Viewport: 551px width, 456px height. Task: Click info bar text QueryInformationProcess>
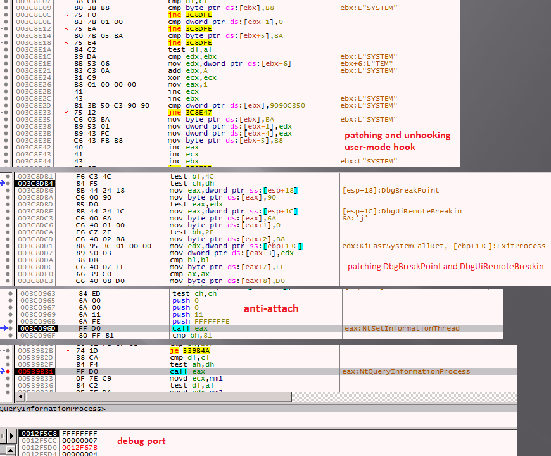[53, 409]
